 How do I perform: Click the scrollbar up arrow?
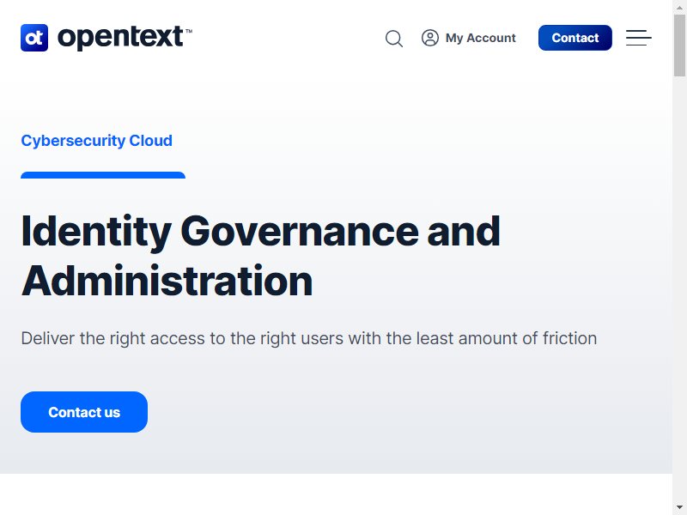(679, 7)
